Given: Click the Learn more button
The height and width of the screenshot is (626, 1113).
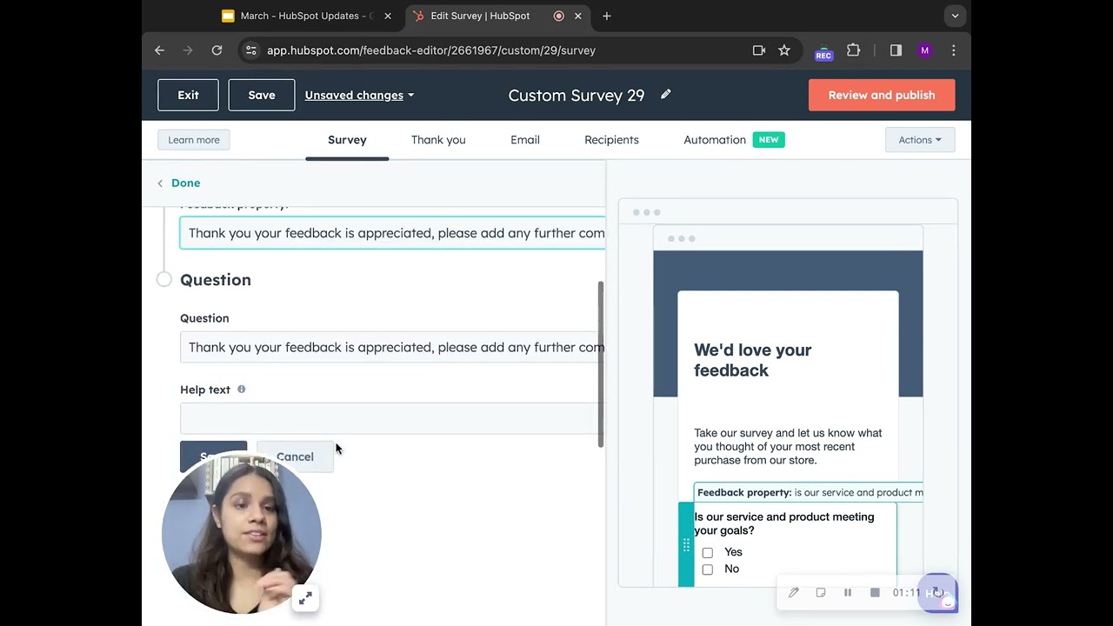Looking at the screenshot, I should click(x=194, y=140).
